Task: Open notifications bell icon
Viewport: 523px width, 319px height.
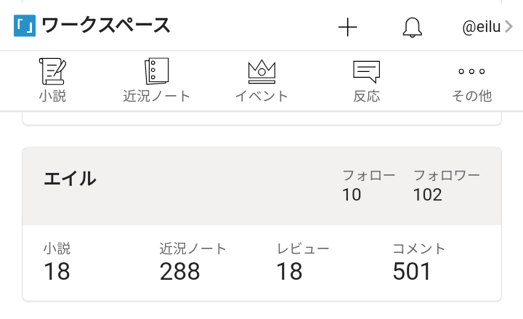Action: pos(412,27)
